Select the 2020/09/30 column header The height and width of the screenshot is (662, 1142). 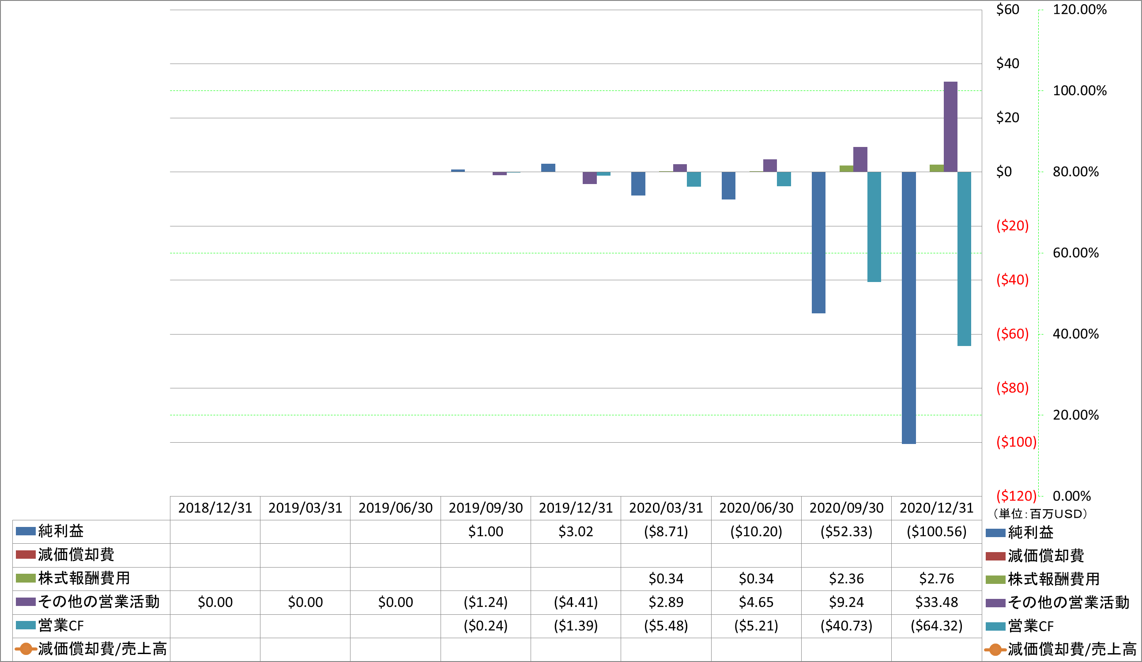click(846, 508)
